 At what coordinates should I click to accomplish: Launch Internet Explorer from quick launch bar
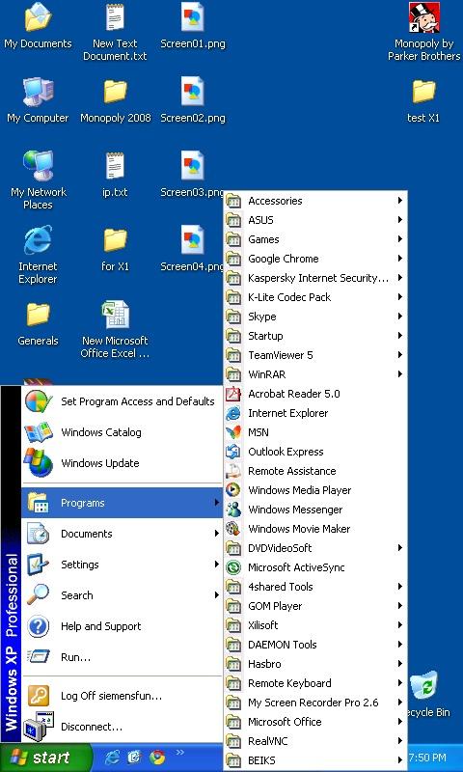pyautogui.click(x=112, y=757)
